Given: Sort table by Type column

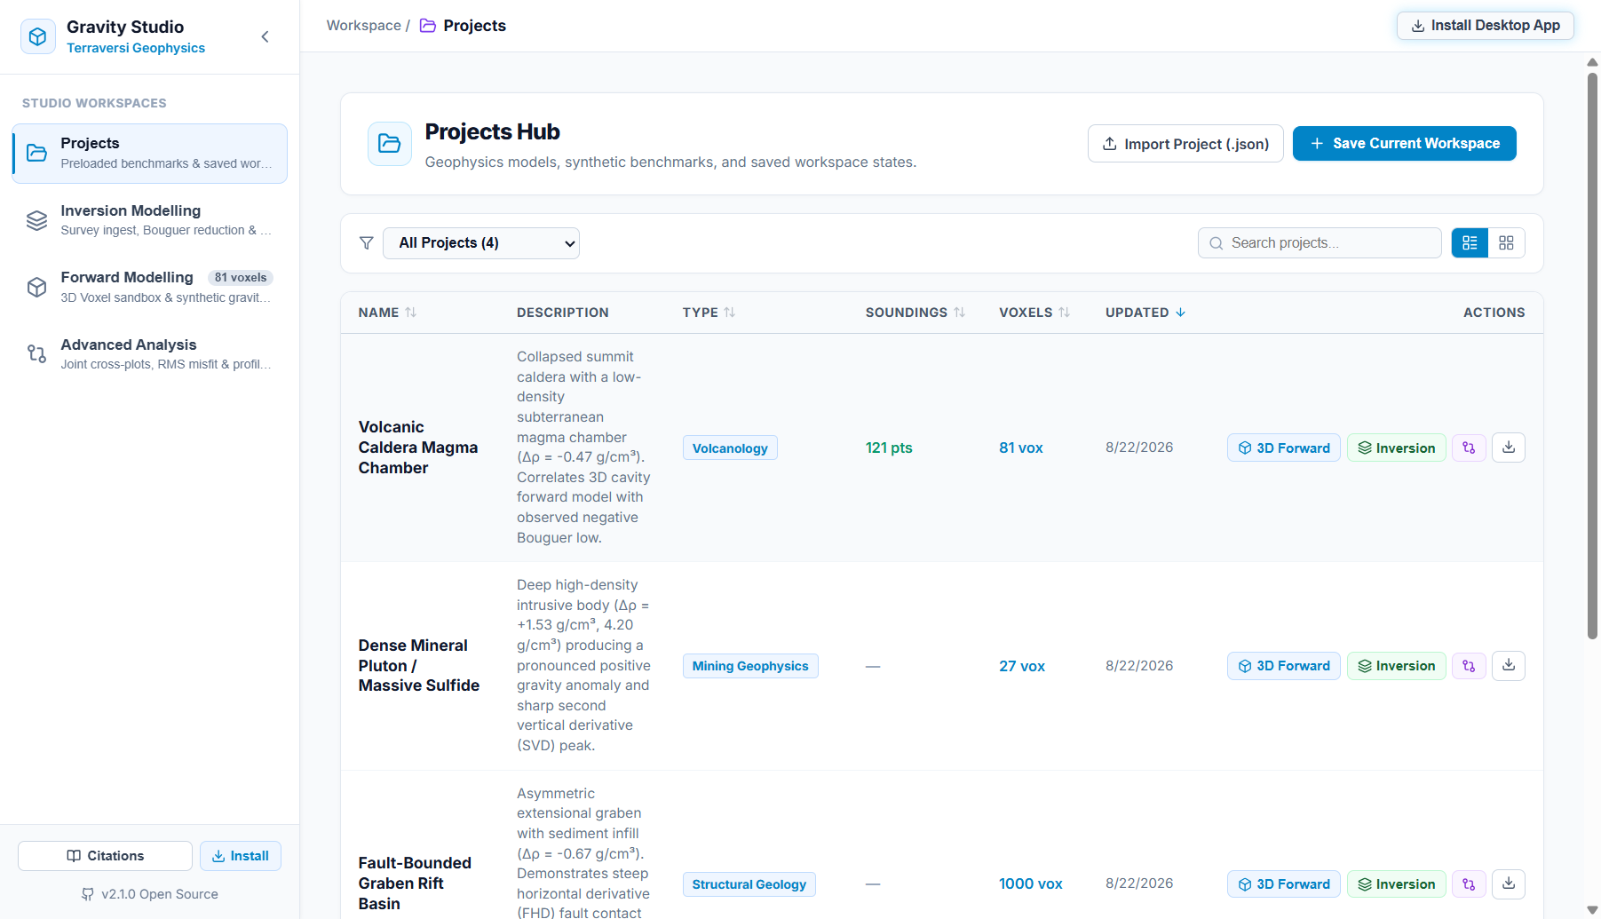Looking at the screenshot, I should click(x=709, y=313).
